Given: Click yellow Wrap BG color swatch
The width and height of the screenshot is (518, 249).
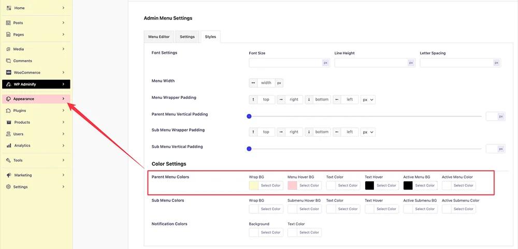Looking at the screenshot, I should pyautogui.click(x=253, y=186).
